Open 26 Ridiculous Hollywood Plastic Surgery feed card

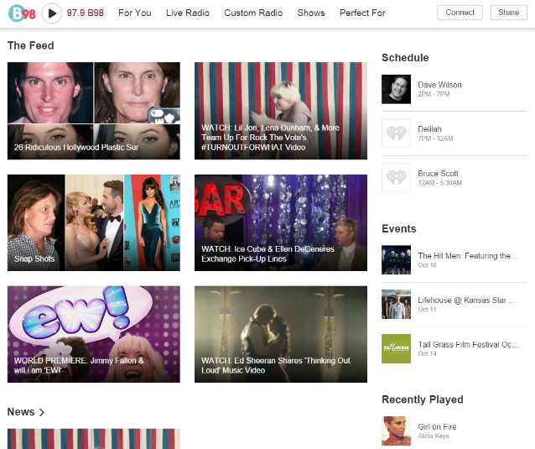pos(94,111)
